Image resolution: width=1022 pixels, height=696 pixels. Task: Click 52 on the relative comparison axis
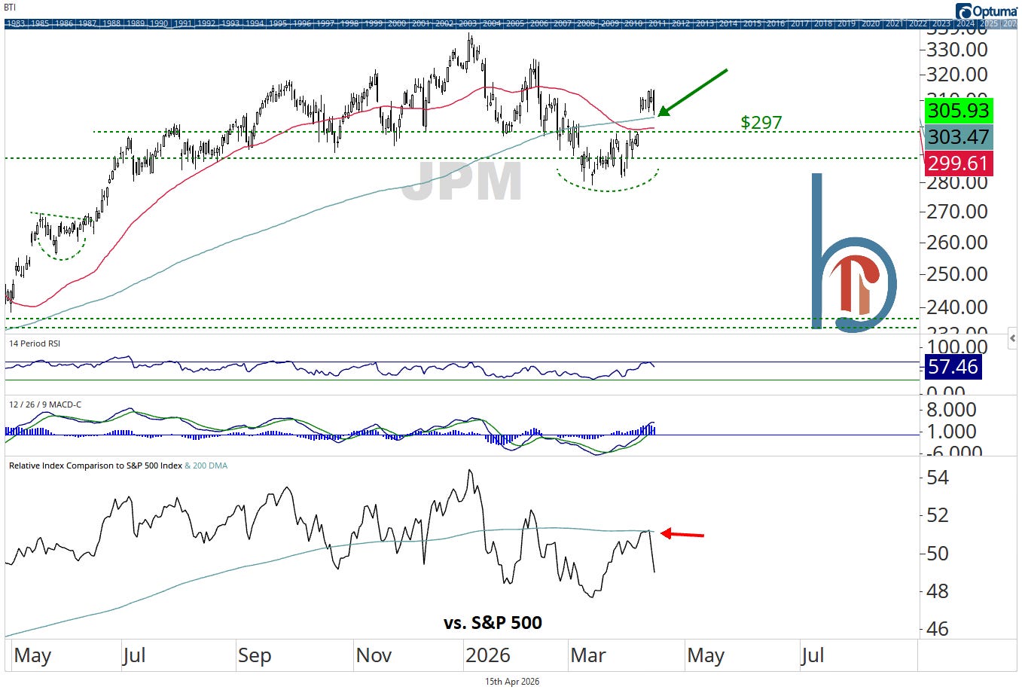[938, 515]
